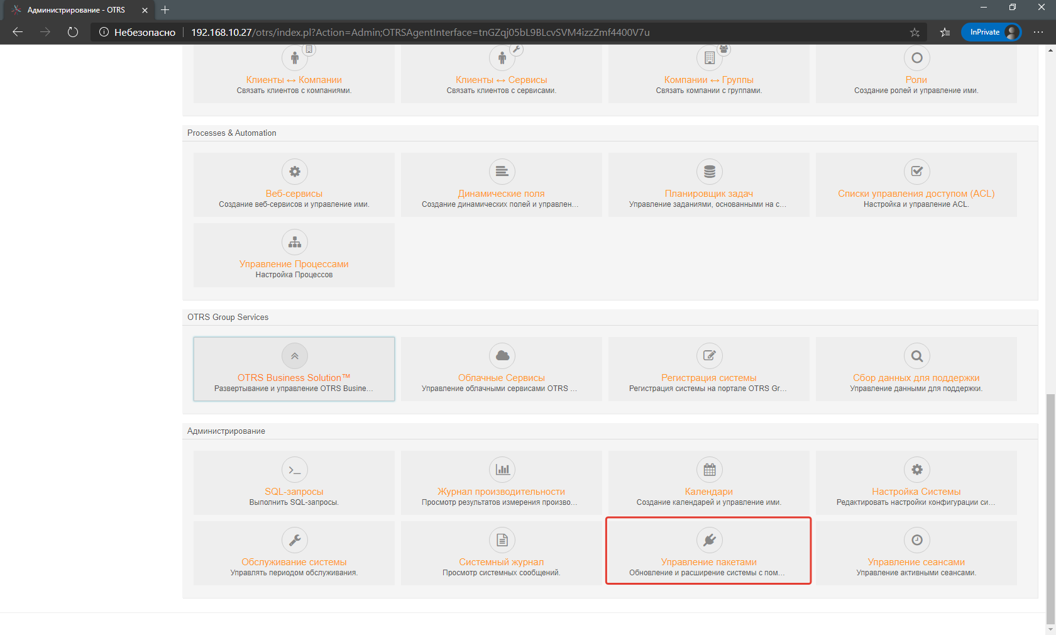Click the Управление сеансами clock icon
Viewport: 1056px width, 635px height.
917,540
